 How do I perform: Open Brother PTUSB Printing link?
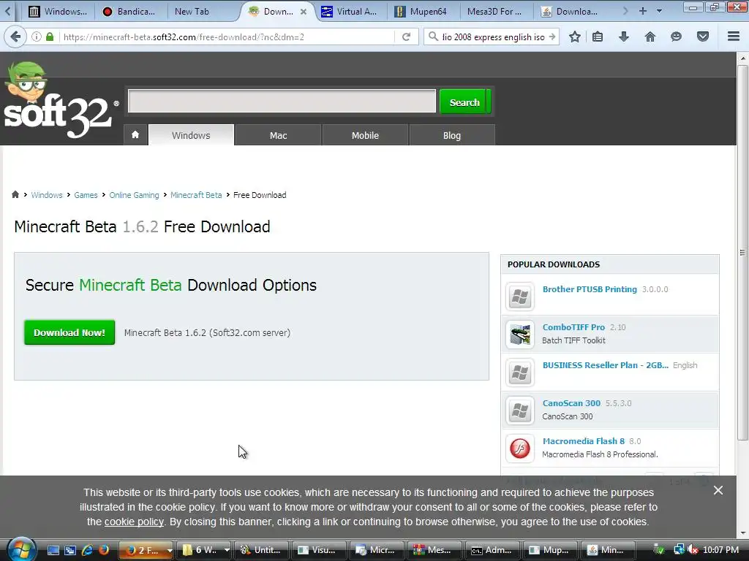[x=590, y=289]
